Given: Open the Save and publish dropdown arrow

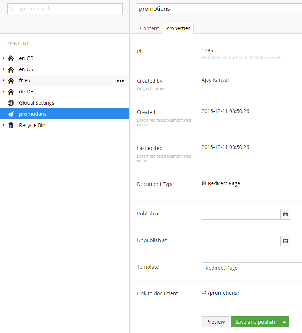Looking at the screenshot, I should click(284, 322).
